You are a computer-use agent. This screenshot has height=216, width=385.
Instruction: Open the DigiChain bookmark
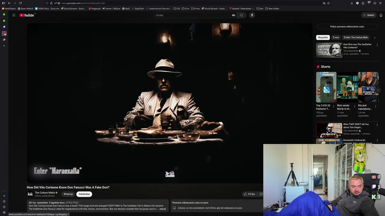138,8
